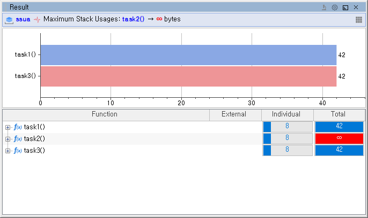Click the External column header
Screen dimensions: 368x218
234,114
